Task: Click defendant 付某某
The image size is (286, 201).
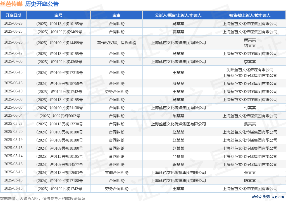Action: pos(250,108)
